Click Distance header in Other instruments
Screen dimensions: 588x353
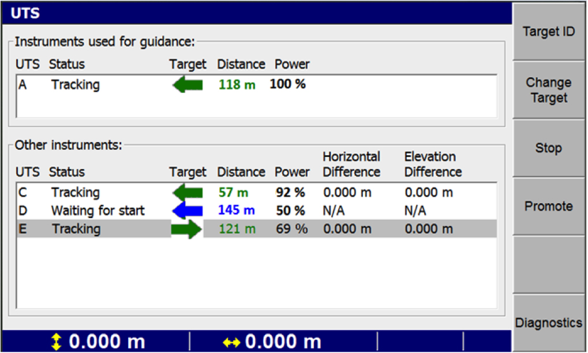[241, 172]
